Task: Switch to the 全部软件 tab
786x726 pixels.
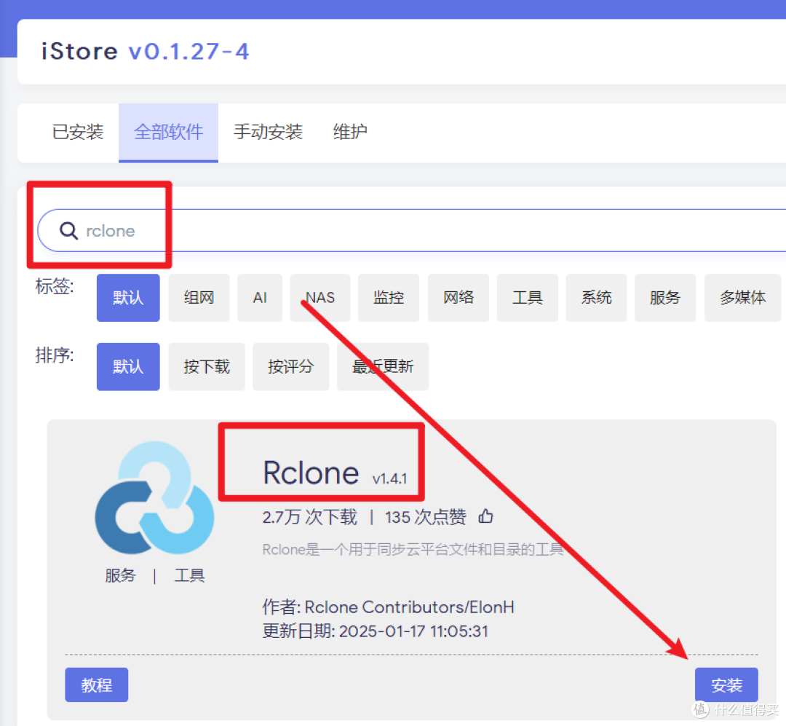Action: pyautogui.click(x=168, y=132)
